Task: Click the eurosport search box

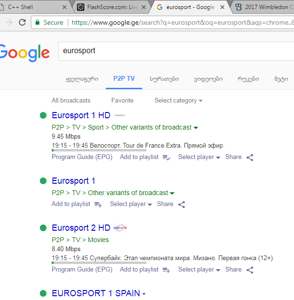Action: pyautogui.click(x=176, y=51)
